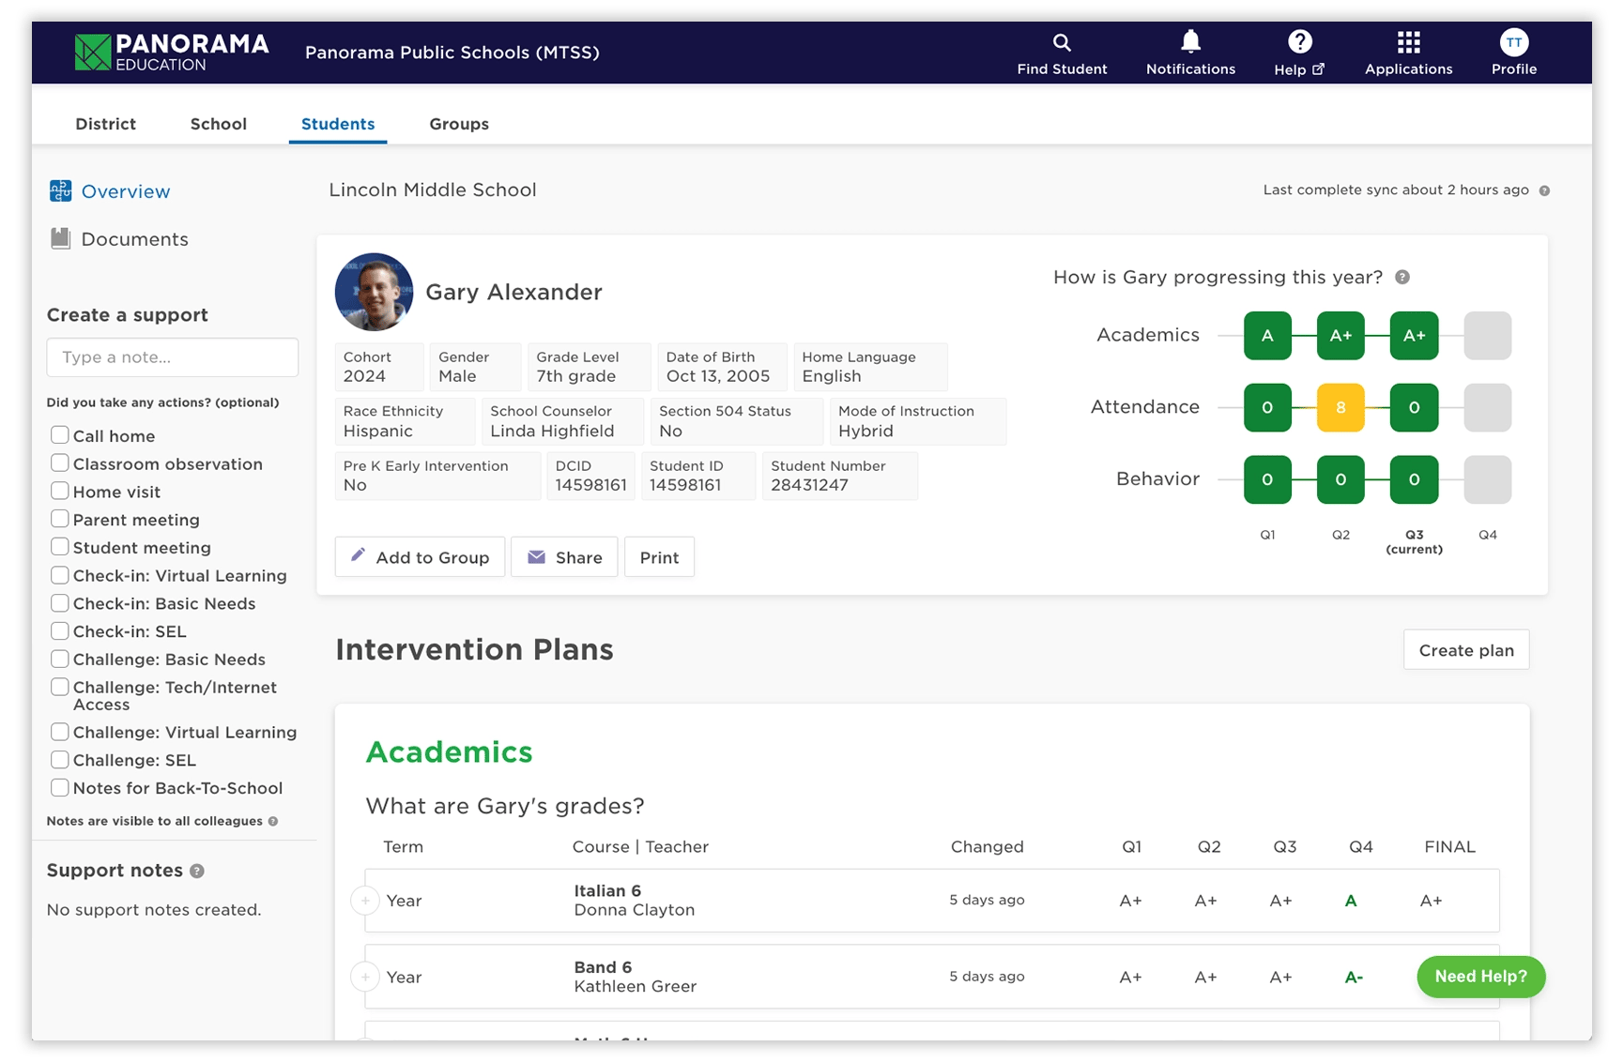Click Add to Group button

coord(420,557)
